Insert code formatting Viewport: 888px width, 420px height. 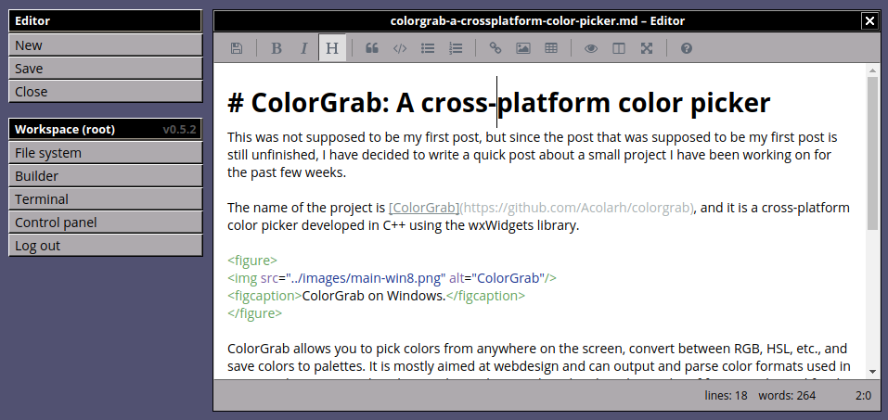400,48
